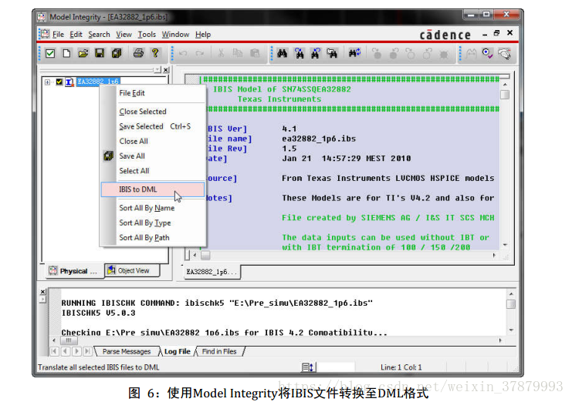Viewport: 572px width, 402px height.
Task: Choose Close Selected in the context menu
Action: pyautogui.click(x=153, y=112)
